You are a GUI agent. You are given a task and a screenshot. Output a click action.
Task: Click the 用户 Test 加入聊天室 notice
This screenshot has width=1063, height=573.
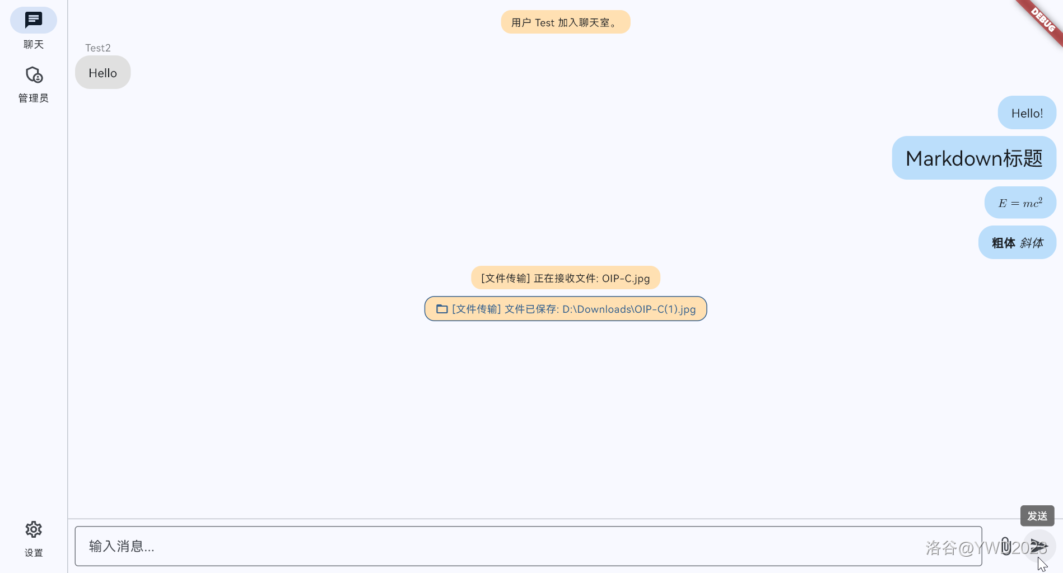(566, 22)
